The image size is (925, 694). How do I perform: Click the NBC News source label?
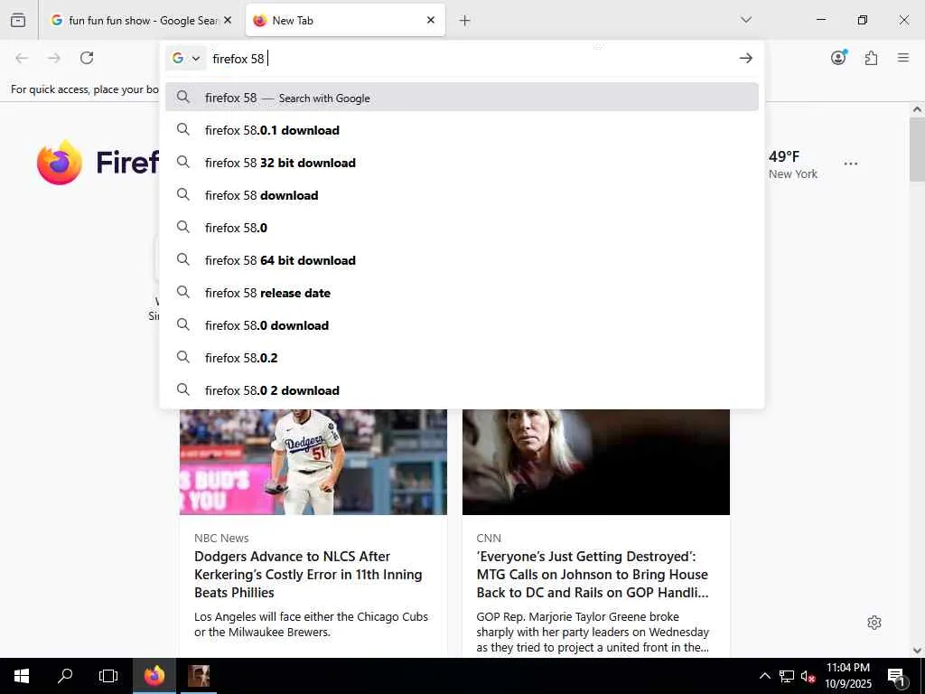[x=221, y=538]
